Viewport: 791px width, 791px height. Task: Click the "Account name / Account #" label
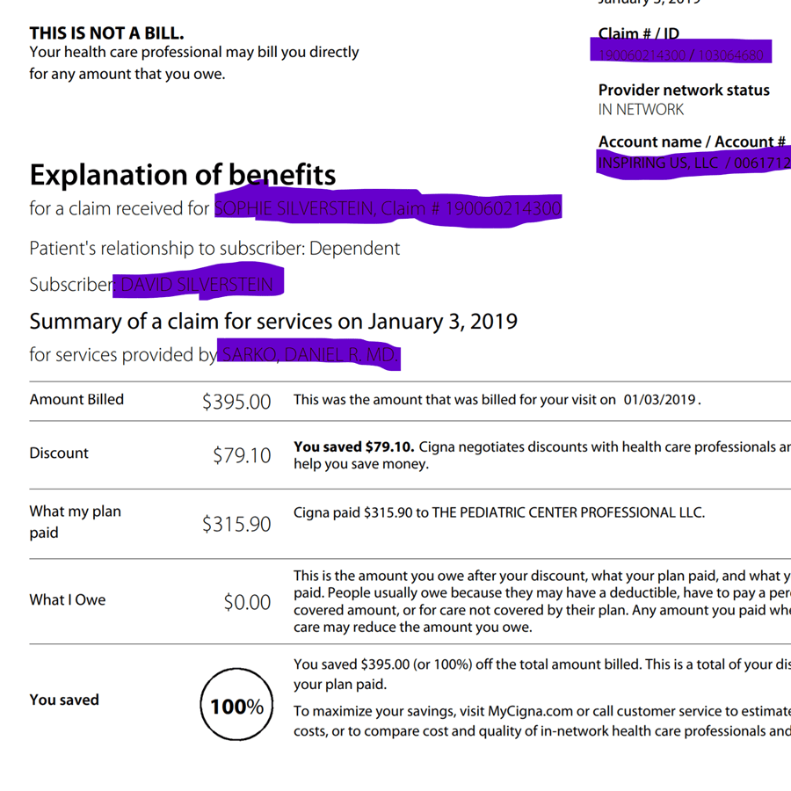[692, 142]
